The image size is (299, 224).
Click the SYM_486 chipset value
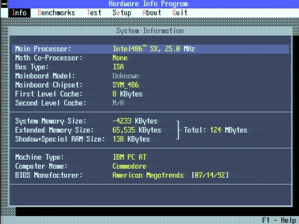(126, 85)
